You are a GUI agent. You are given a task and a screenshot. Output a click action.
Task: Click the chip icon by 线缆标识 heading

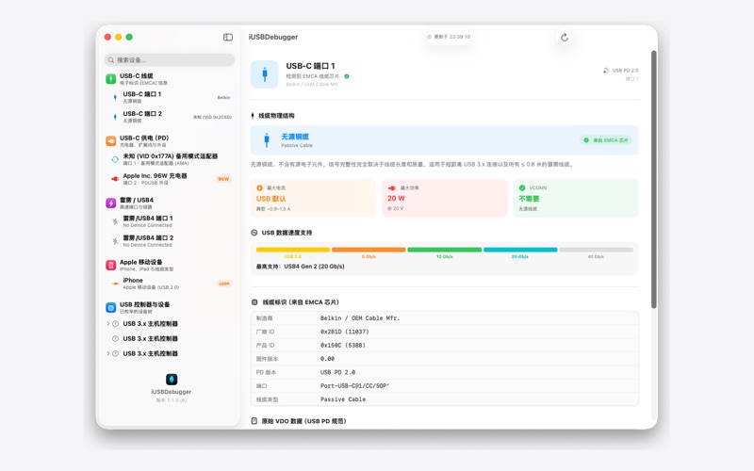coord(254,301)
